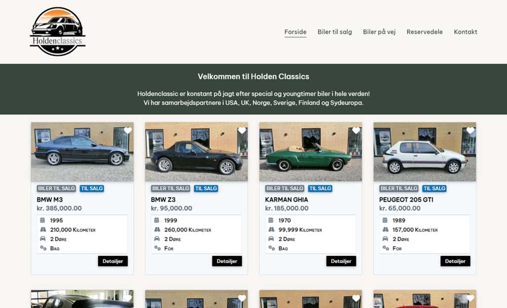View Detaljer for BMW Z3
Screen dimensions: 507x308
tap(227, 261)
